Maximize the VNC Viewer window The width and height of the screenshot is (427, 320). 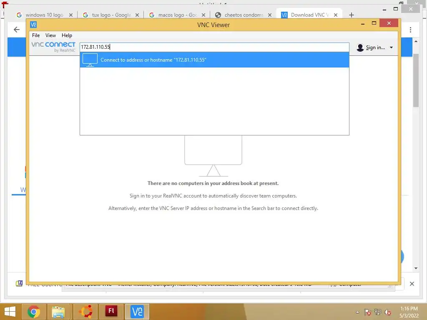click(374, 23)
